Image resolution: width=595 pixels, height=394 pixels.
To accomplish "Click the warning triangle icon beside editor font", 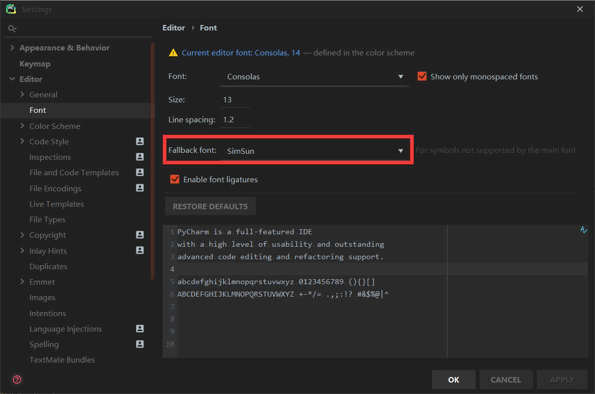I will pyautogui.click(x=173, y=53).
